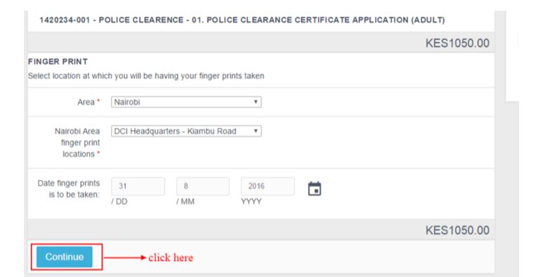
Task: Click the bottom KES1050.00 total amount
Action: point(457,230)
